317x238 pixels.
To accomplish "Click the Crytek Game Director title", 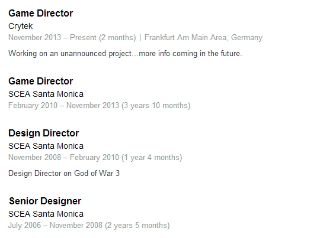I will [x=41, y=14].
